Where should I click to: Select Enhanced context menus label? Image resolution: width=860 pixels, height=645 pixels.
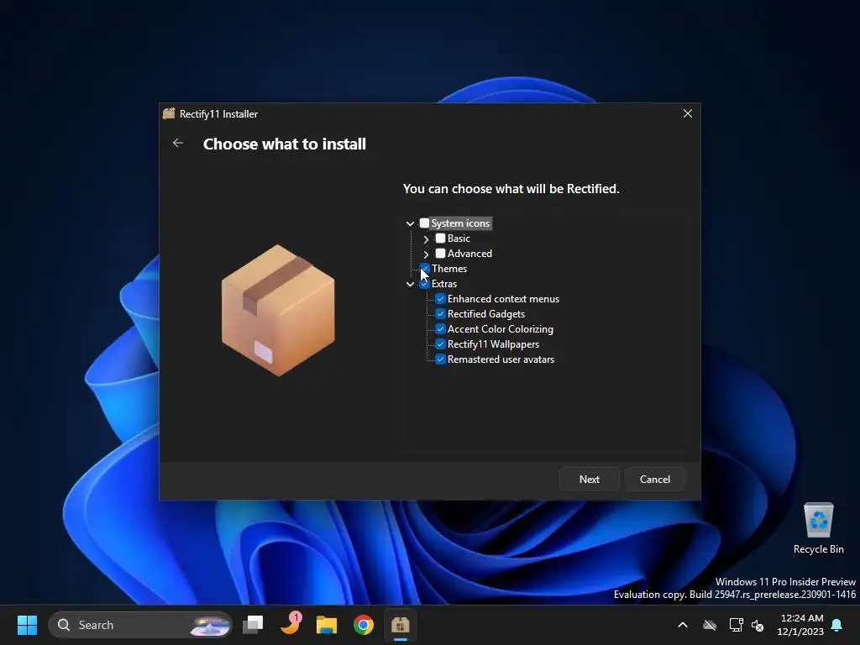(504, 299)
